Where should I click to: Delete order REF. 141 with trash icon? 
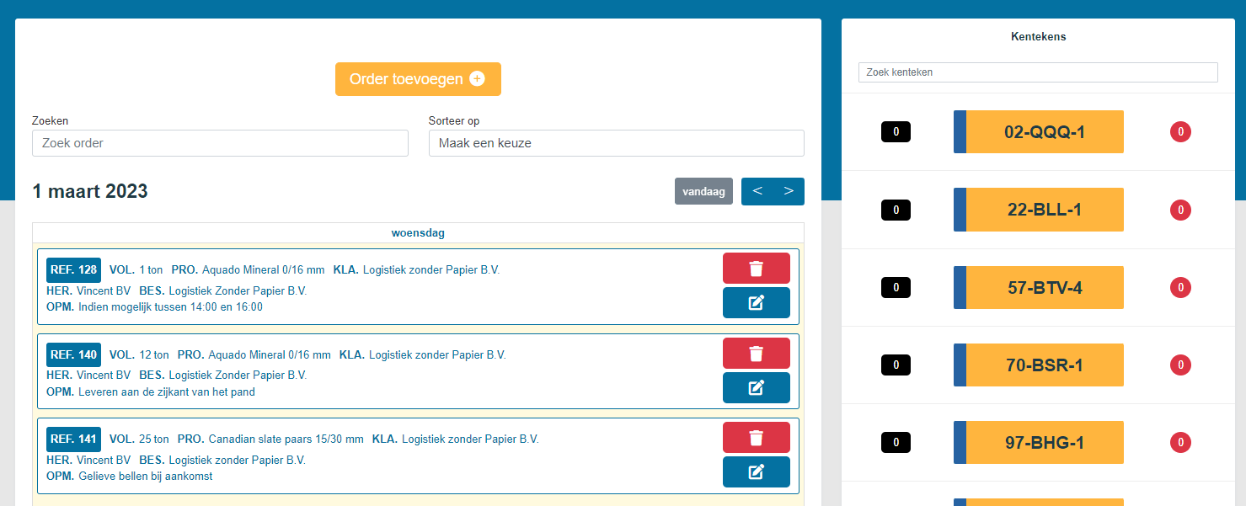pyautogui.click(x=756, y=438)
